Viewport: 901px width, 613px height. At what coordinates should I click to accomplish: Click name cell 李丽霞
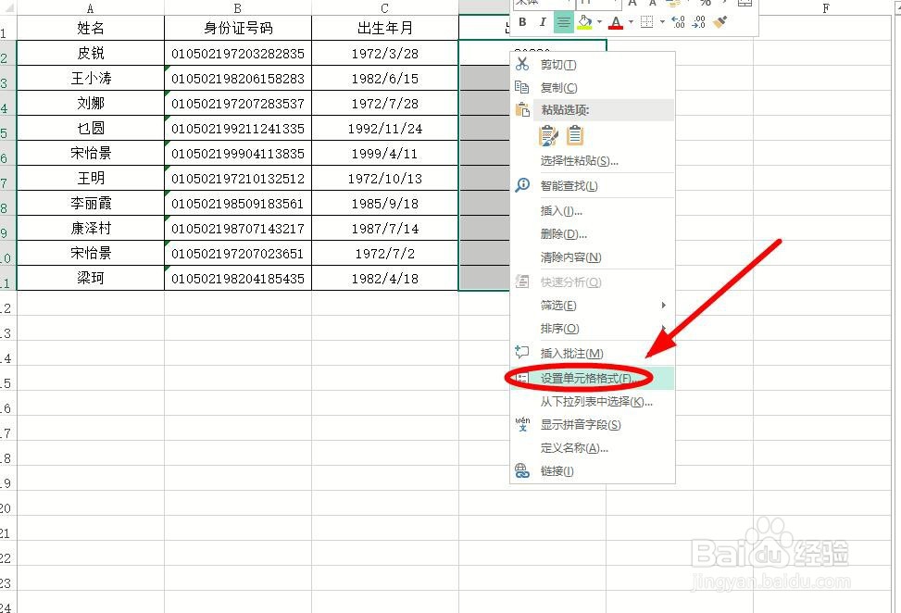pyautogui.click(x=90, y=203)
